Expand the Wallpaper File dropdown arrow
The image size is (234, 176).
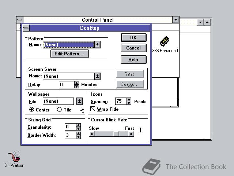[79, 101]
